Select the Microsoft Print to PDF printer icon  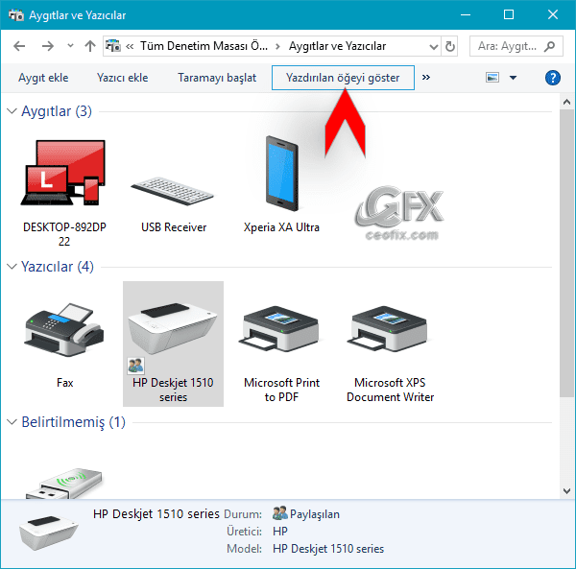tap(280, 328)
